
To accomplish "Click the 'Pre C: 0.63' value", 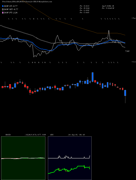I will [x=85, y=13].
